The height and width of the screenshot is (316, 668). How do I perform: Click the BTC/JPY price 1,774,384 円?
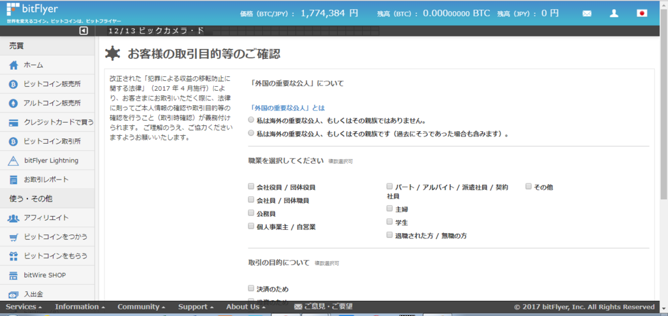pos(329,13)
